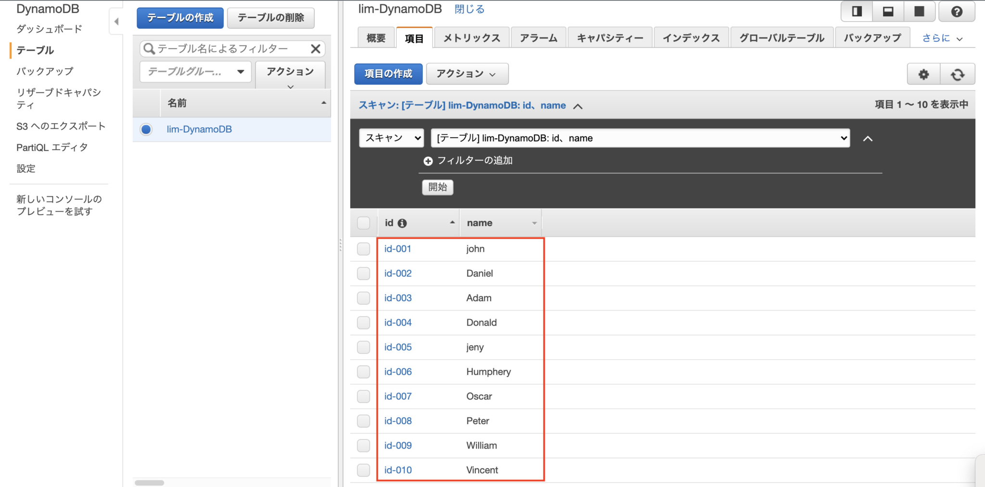Select all items with the header checkbox

(x=363, y=222)
